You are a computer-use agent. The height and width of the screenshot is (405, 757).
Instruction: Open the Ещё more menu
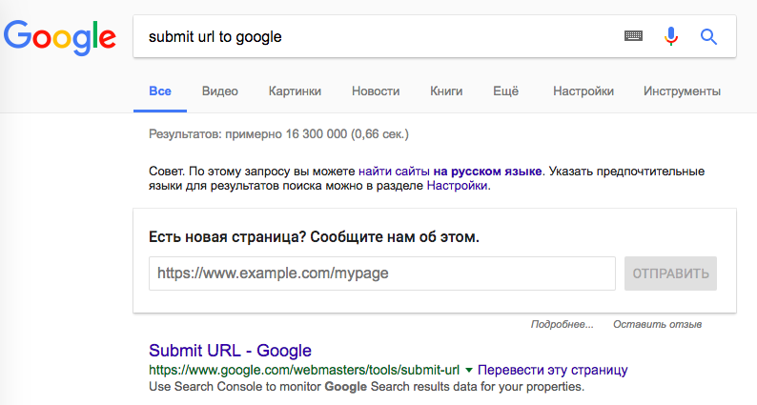pyautogui.click(x=505, y=91)
